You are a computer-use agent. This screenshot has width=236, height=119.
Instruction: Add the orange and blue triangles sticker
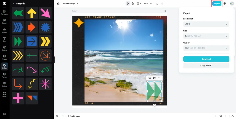click(32, 98)
